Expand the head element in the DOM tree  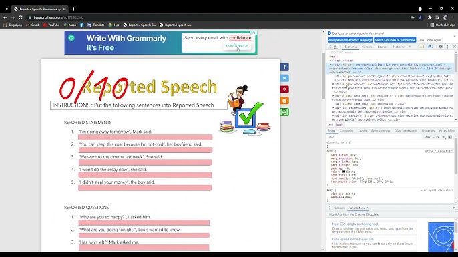point(330,61)
